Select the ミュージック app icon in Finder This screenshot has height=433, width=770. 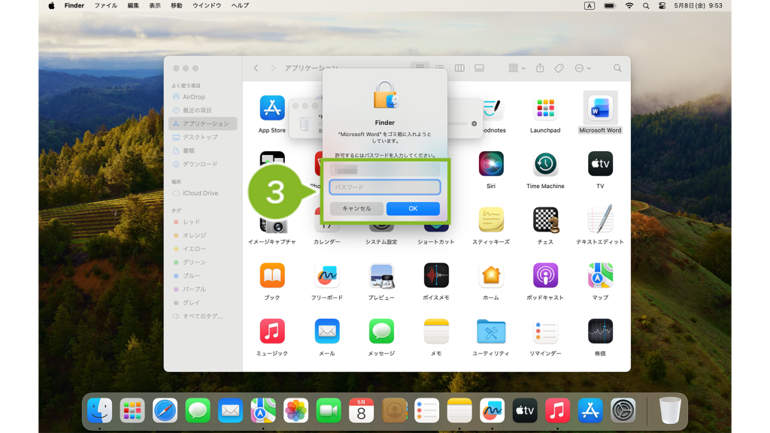pos(272,331)
